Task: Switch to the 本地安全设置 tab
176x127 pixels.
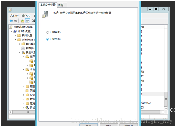Action: pos(48,5)
